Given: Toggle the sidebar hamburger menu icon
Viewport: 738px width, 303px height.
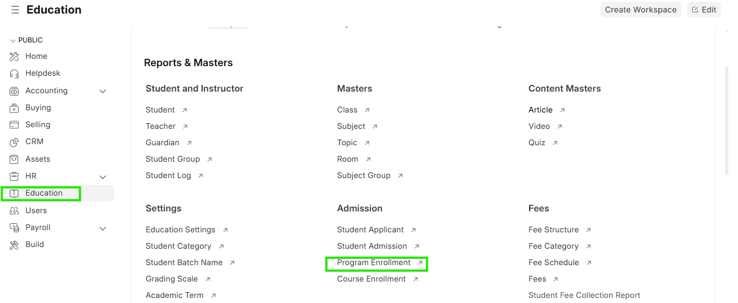Looking at the screenshot, I should [x=15, y=10].
